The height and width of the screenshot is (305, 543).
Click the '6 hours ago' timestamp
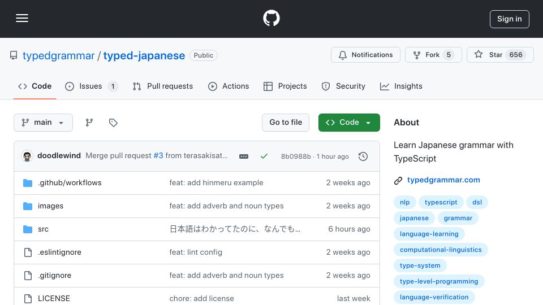pos(349,229)
